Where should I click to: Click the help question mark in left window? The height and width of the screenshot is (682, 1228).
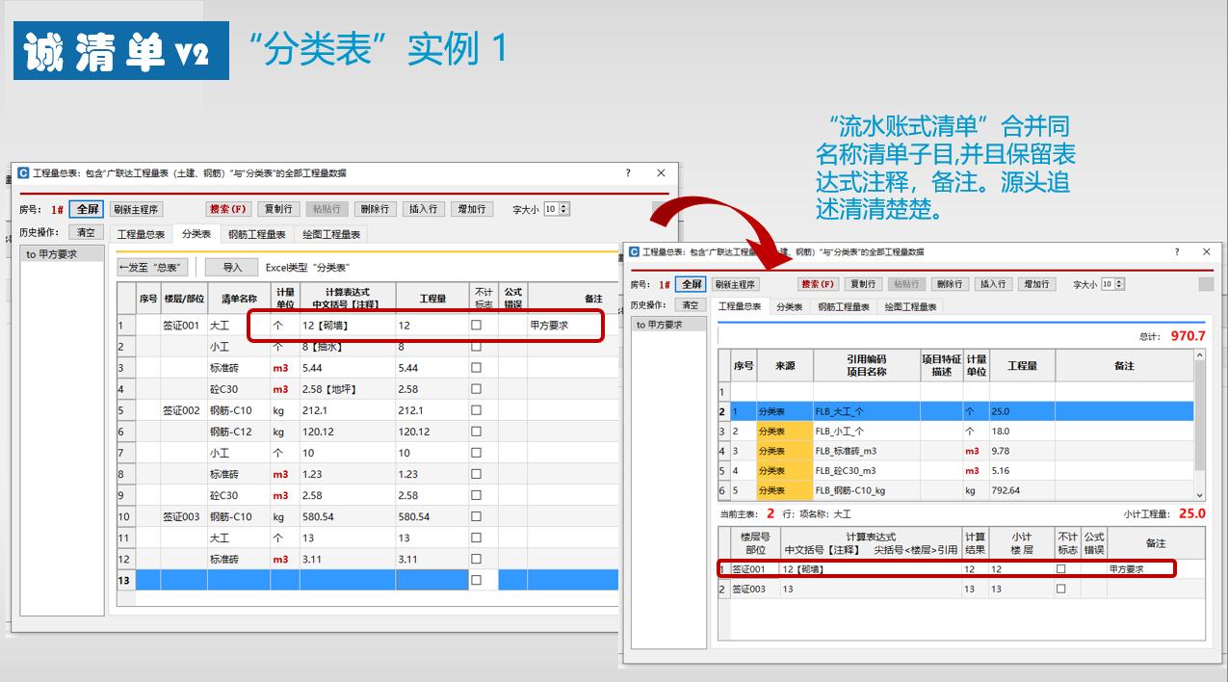click(628, 173)
